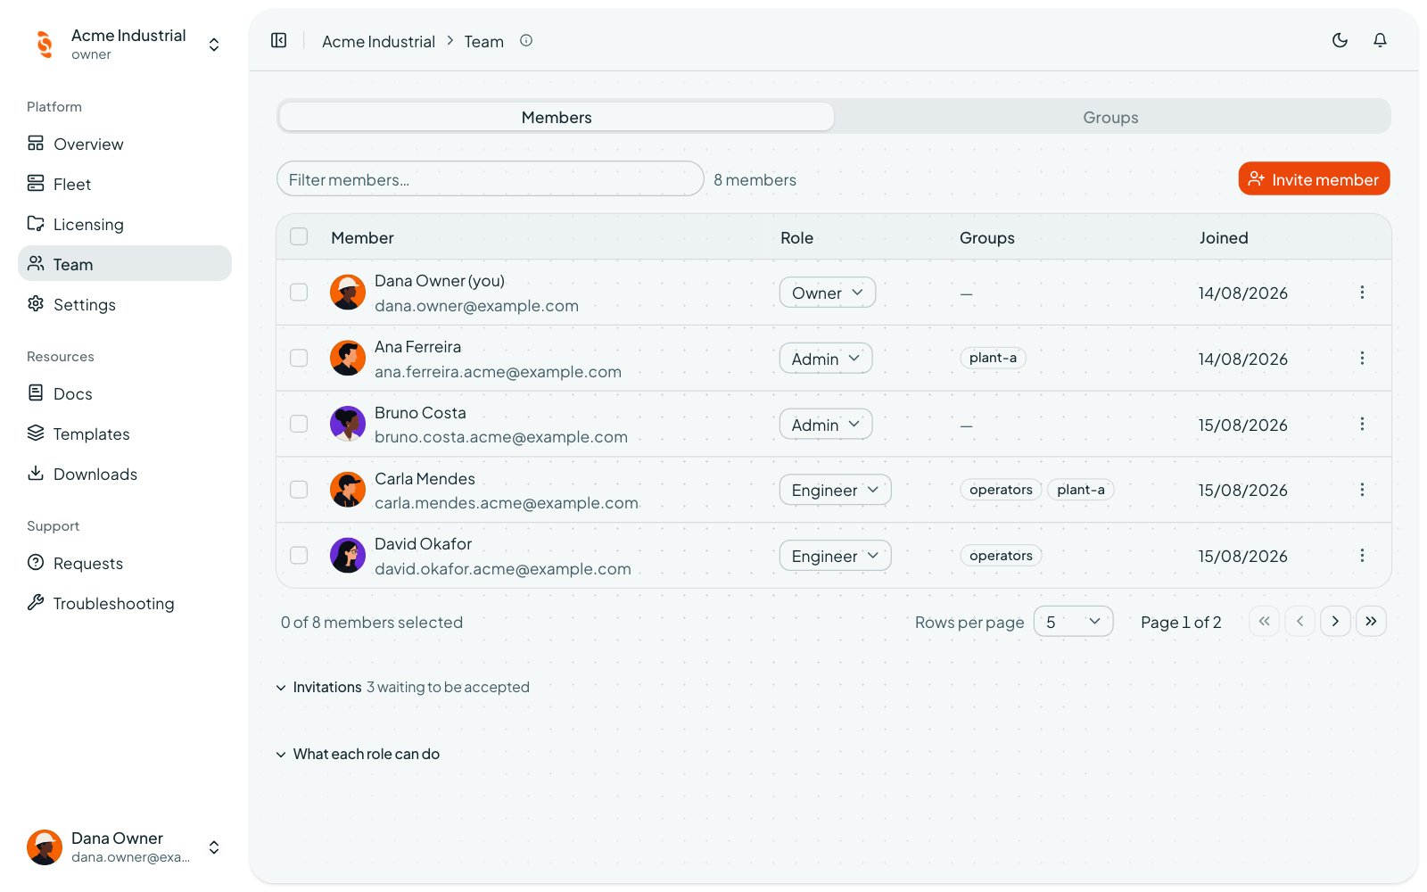Toggle the sidebar panel icon

point(279,40)
